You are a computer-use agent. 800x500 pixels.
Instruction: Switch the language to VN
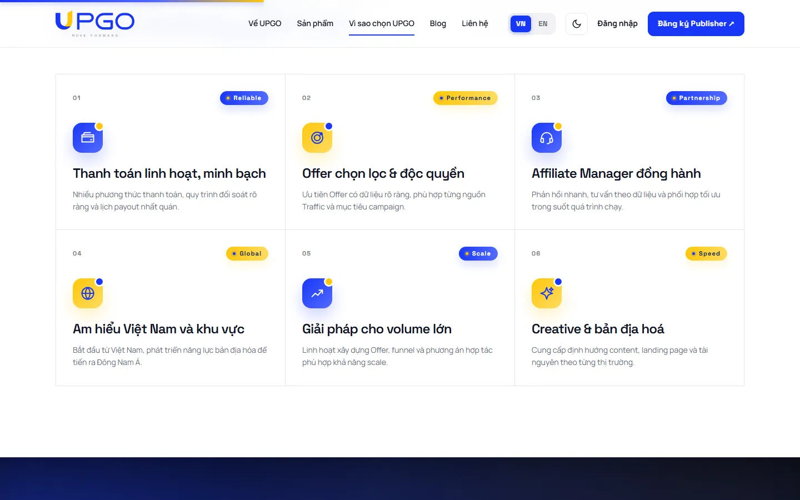[x=521, y=24]
